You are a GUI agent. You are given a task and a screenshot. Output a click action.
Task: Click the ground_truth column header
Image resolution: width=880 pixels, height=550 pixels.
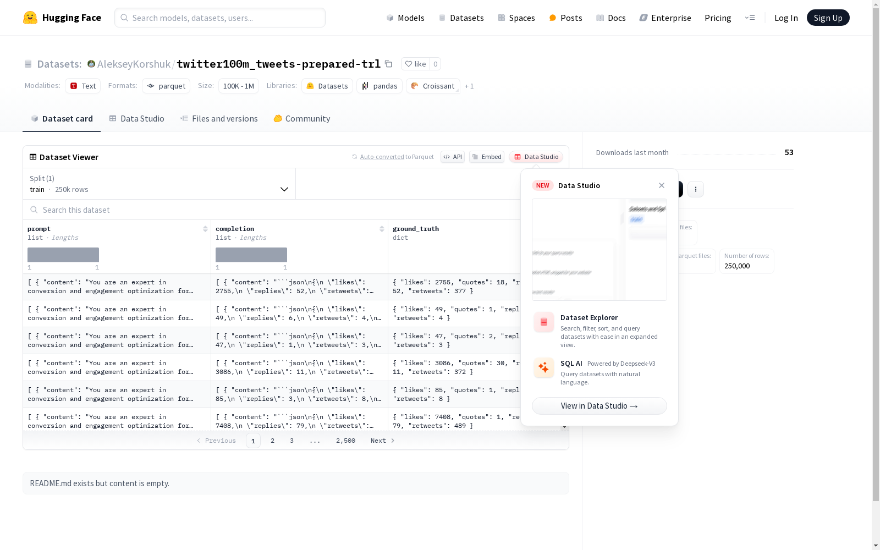click(x=416, y=229)
